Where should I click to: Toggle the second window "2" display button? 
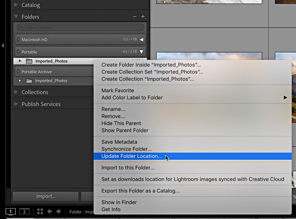coord(24,211)
